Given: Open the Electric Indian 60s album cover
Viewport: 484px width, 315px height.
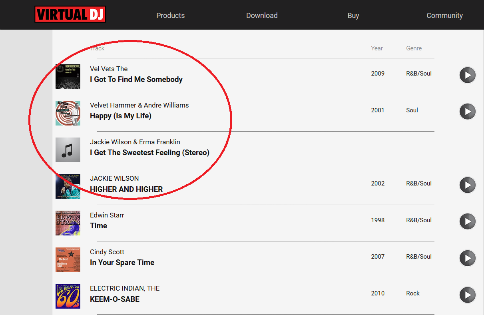Looking at the screenshot, I should pyautogui.click(x=68, y=296).
